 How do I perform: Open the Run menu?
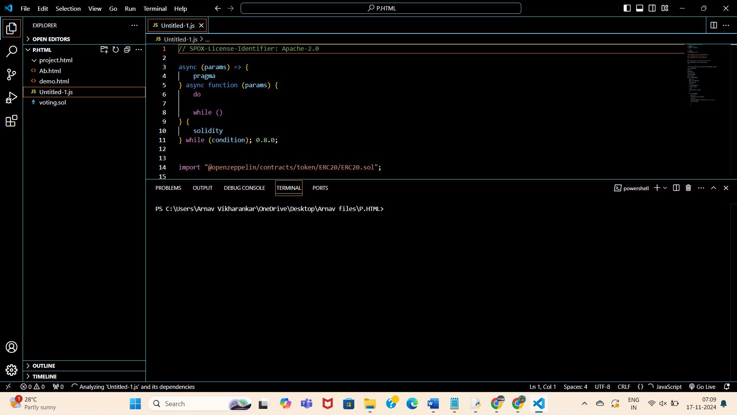[x=130, y=8]
